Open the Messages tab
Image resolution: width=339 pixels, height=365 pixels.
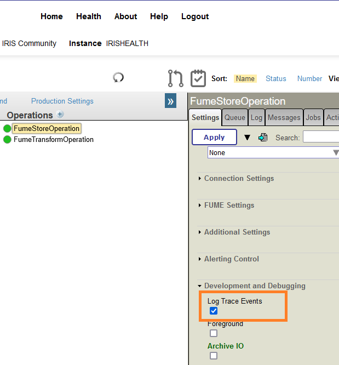click(x=284, y=117)
